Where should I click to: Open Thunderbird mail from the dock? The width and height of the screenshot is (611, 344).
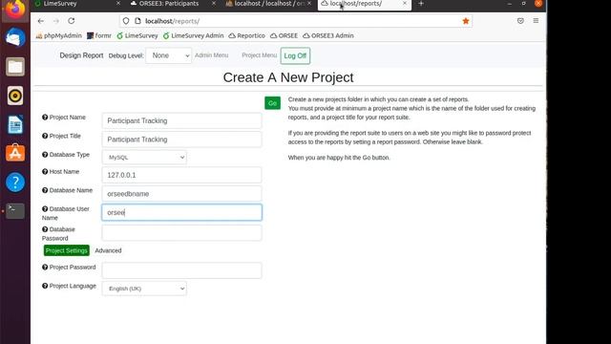pos(15,38)
